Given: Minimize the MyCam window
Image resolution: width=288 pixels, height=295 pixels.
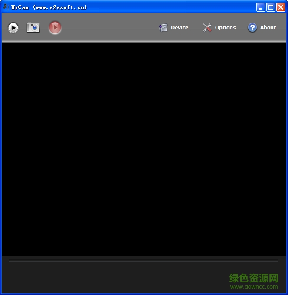Looking at the screenshot, I should tap(261, 7).
